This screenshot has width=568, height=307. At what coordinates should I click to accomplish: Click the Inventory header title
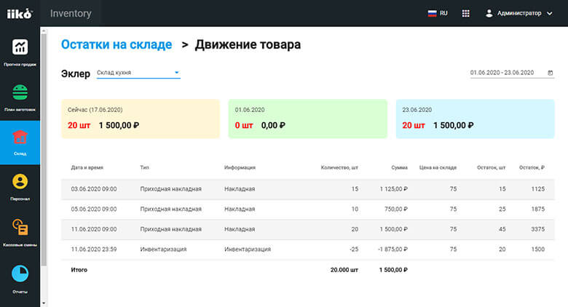(x=71, y=13)
